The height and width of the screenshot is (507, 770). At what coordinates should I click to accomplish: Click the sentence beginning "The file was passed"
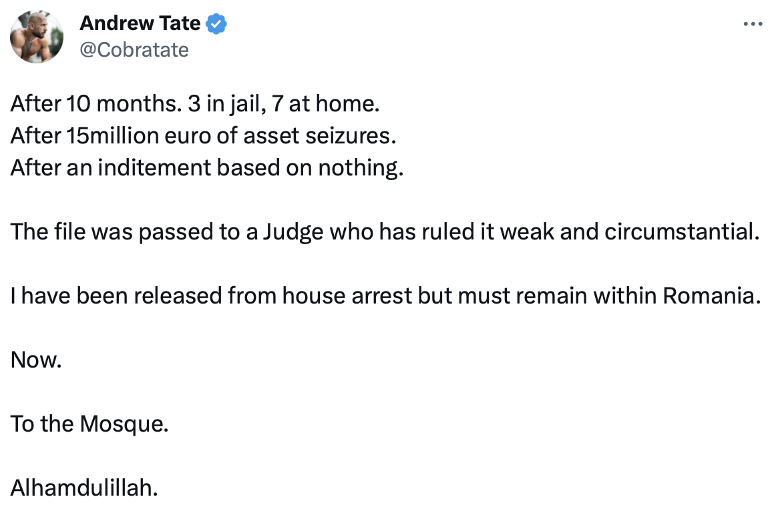[x=385, y=231]
